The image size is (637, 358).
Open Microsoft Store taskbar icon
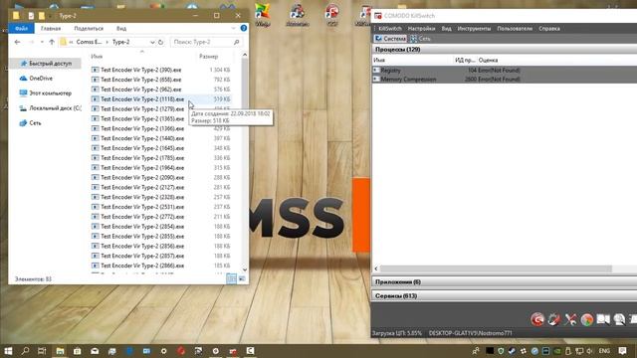(x=78, y=351)
